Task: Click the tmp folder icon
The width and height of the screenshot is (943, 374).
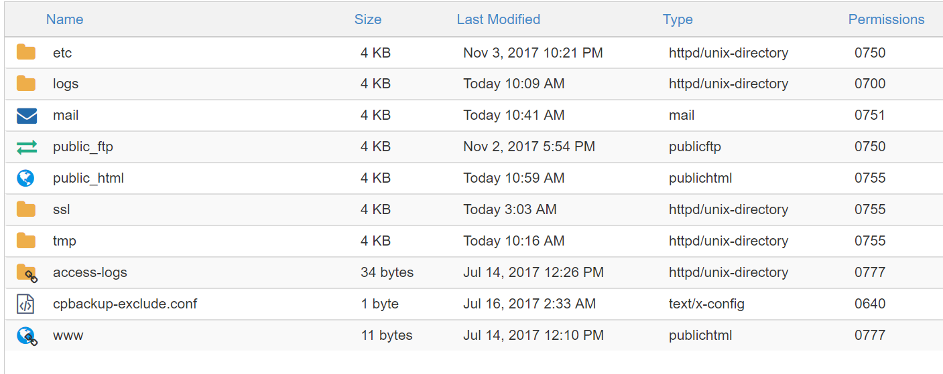Action: coord(26,241)
